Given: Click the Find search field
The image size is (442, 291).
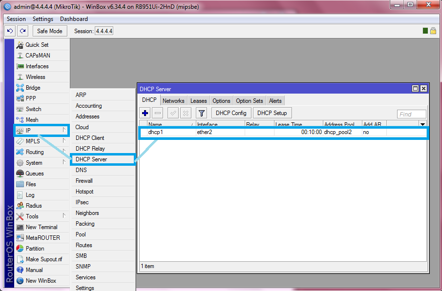Looking at the screenshot, I should 412,114.
